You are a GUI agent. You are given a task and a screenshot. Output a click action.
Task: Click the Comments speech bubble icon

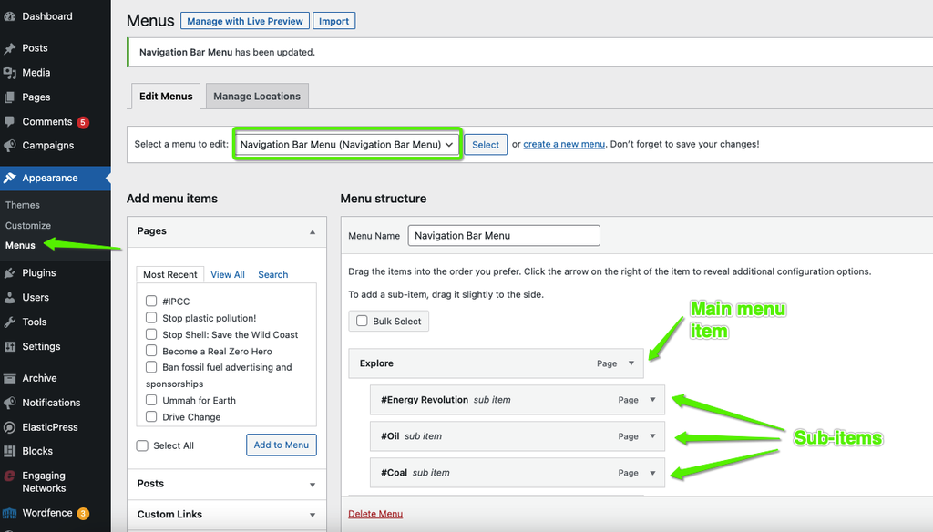pyautogui.click(x=9, y=121)
